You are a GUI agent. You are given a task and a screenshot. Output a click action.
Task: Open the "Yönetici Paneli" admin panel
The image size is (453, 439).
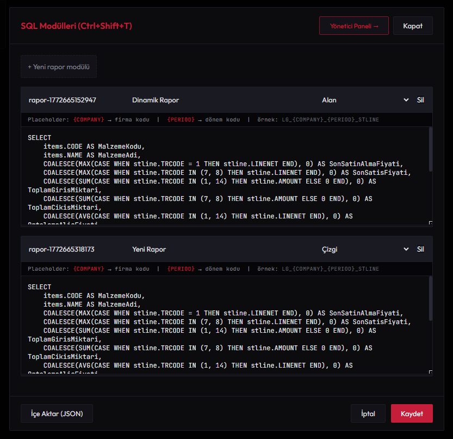click(x=354, y=25)
